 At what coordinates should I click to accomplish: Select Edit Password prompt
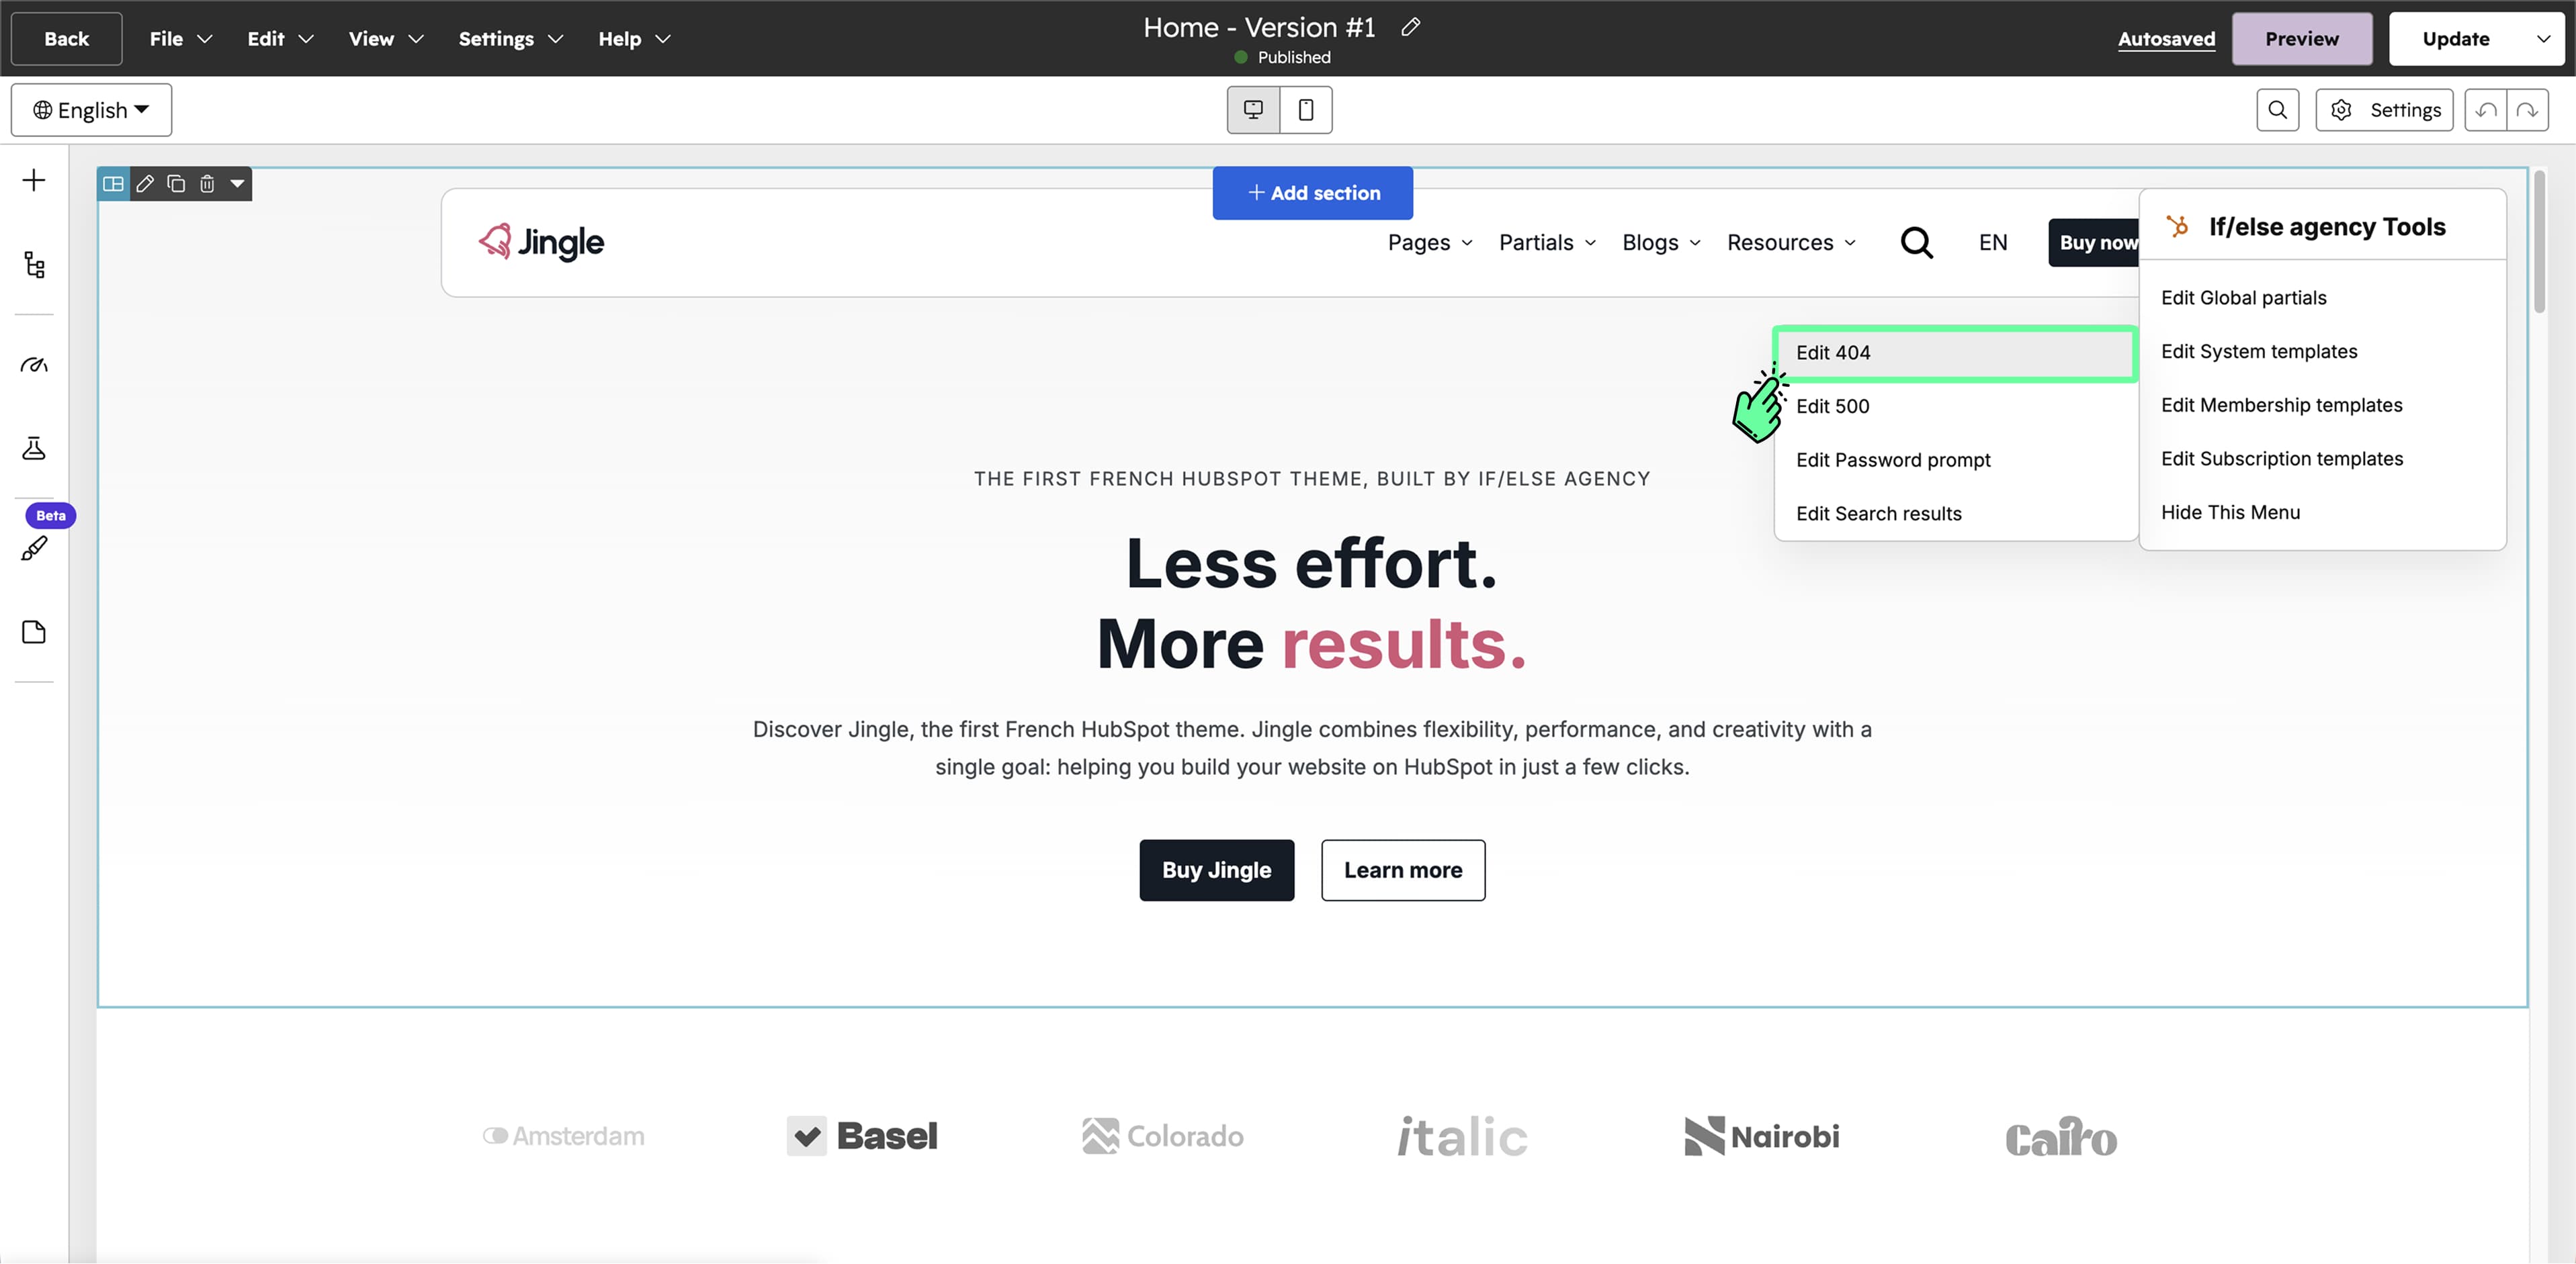click(x=1955, y=460)
